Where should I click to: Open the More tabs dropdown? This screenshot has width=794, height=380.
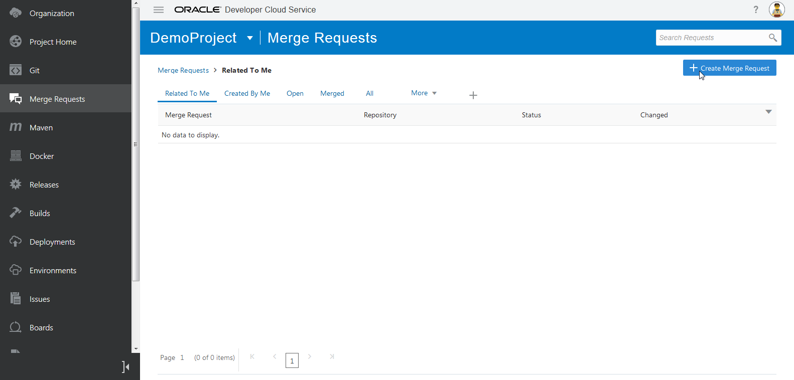click(x=424, y=93)
